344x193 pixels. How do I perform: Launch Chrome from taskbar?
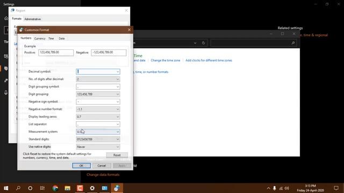tap(55, 188)
